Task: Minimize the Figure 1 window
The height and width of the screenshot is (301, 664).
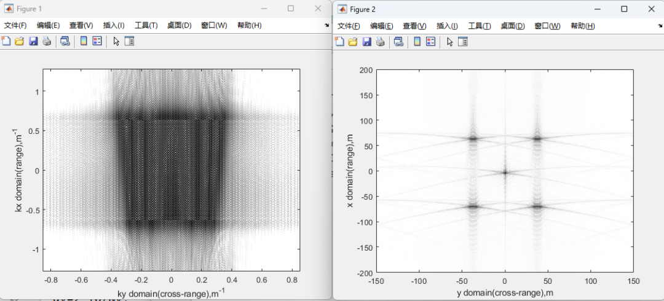Action: click(x=264, y=9)
